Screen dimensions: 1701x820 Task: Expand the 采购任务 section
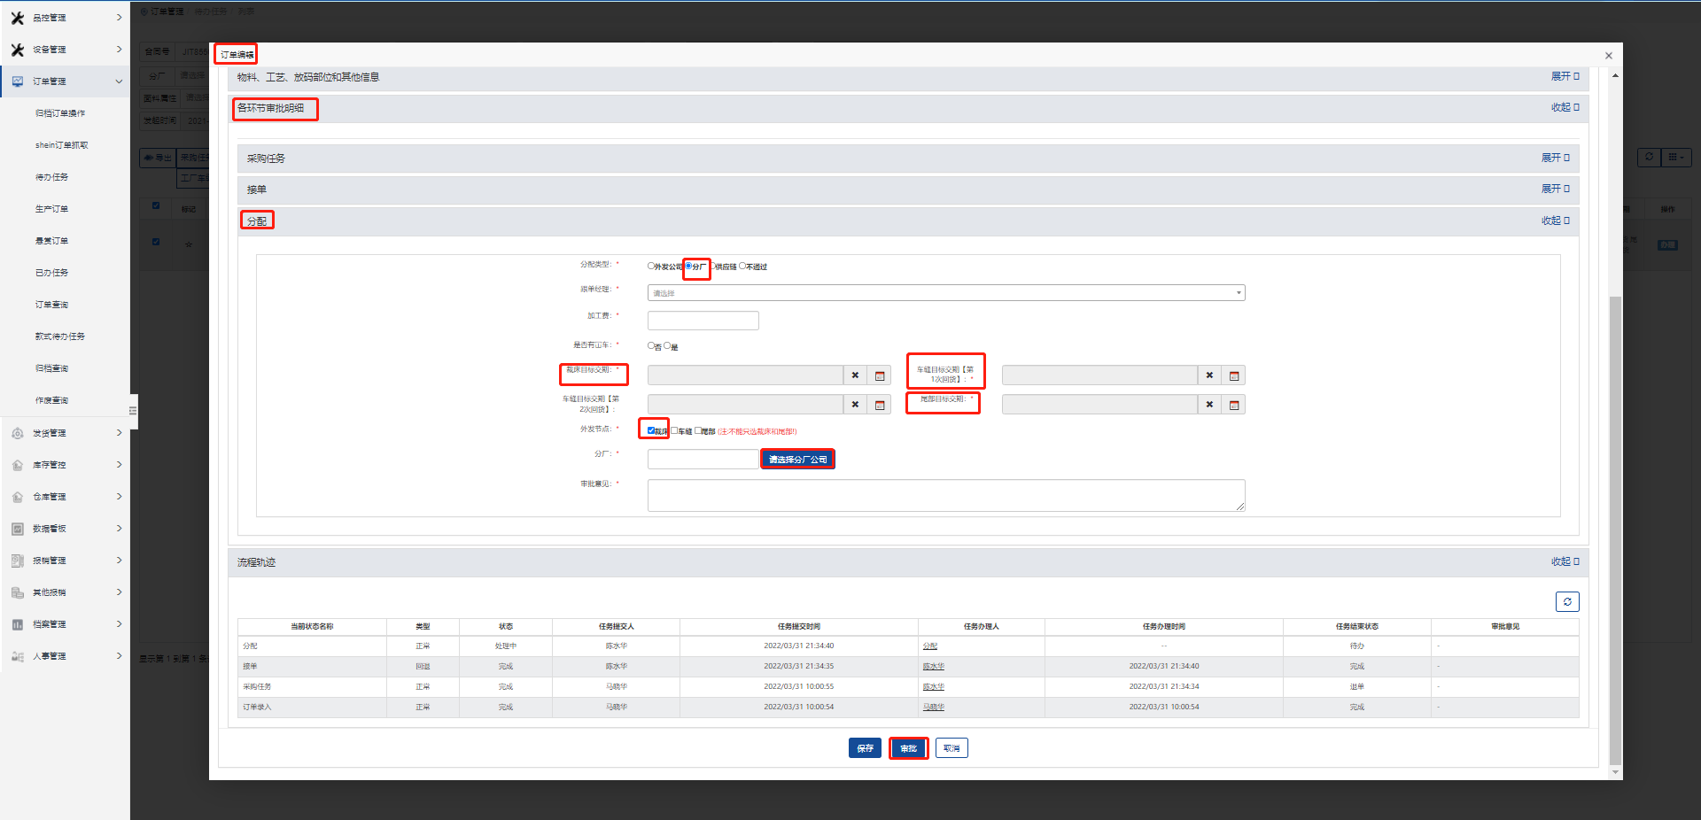tap(1555, 159)
